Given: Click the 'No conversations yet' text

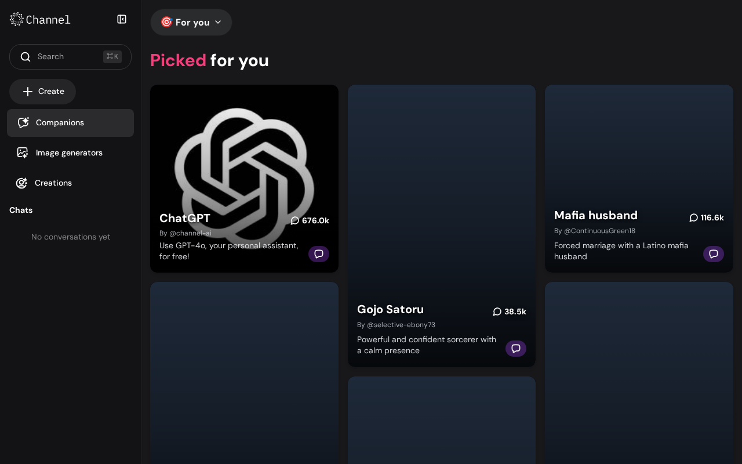Looking at the screenshot, I should coord(71,237).
